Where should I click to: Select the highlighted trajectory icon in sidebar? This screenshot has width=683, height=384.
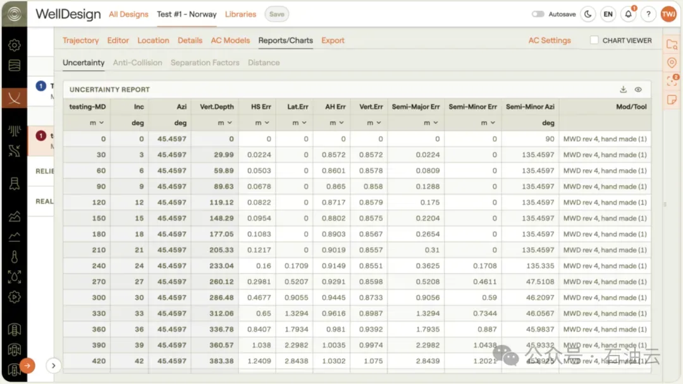click(15, 99)
